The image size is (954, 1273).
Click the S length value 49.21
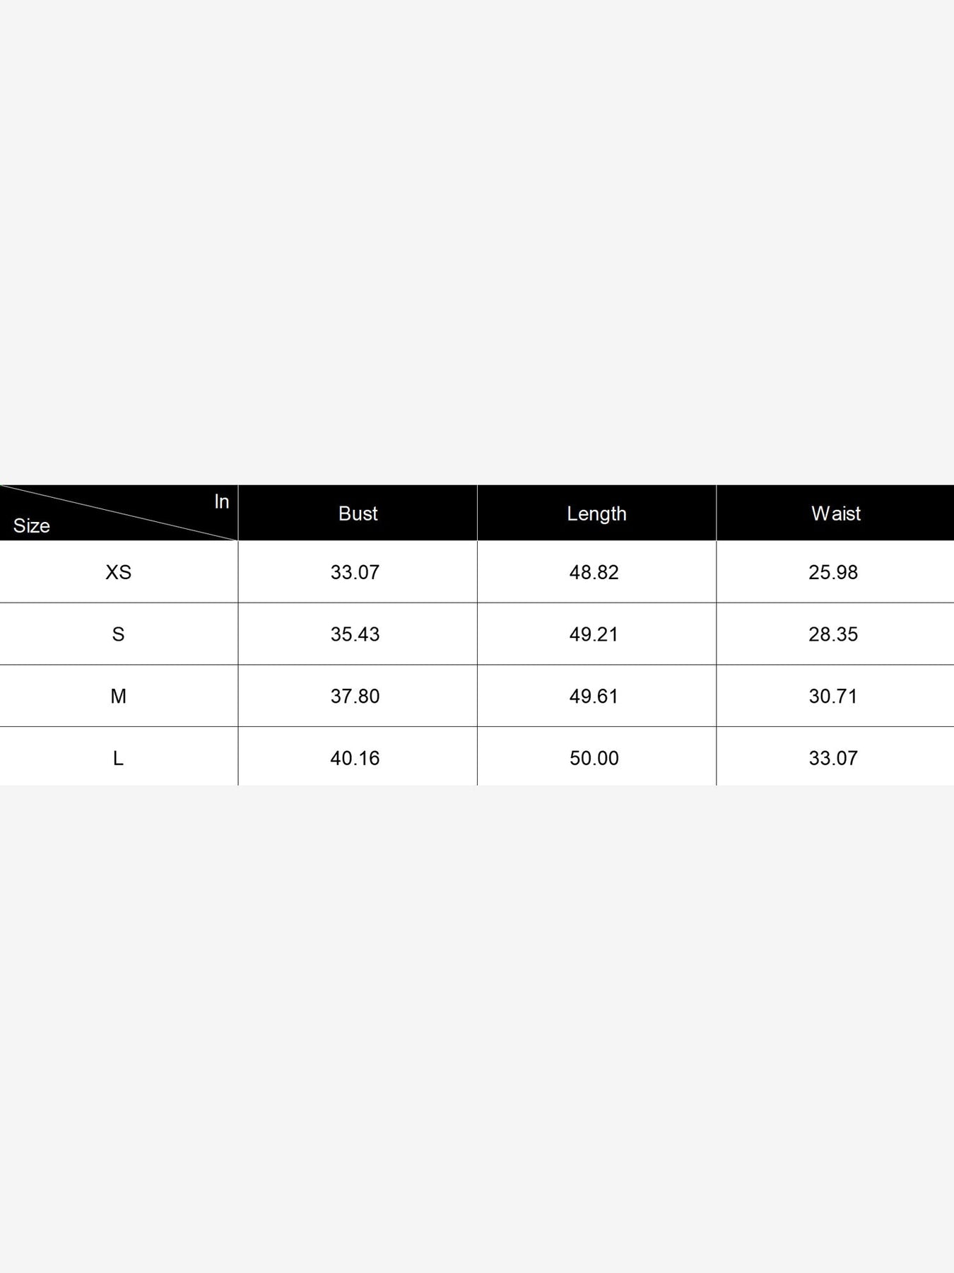[594, 634]
